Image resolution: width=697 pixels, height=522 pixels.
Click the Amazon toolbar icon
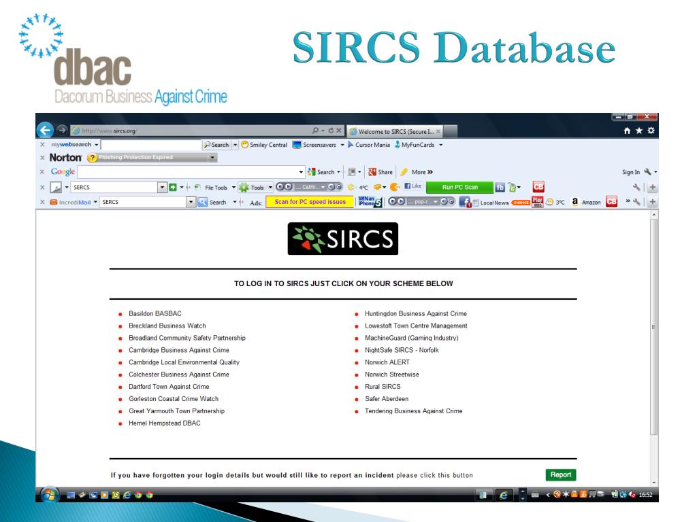[x=585, y=202]
